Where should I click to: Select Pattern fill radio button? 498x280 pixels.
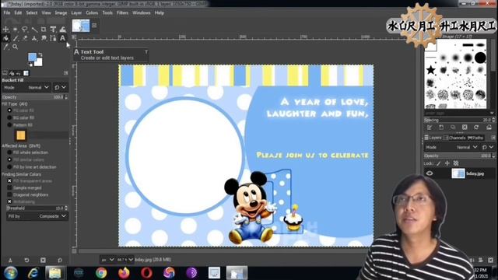9,124
